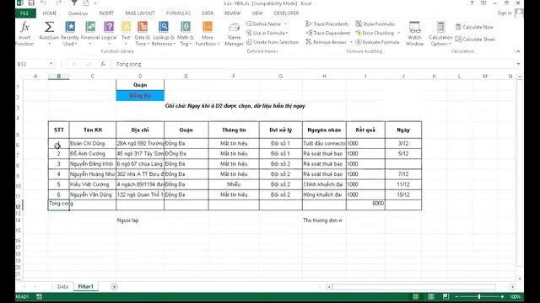Switch to Page Layout view in status bar
This screenshot has width=540, height=303.
point(431,296)
